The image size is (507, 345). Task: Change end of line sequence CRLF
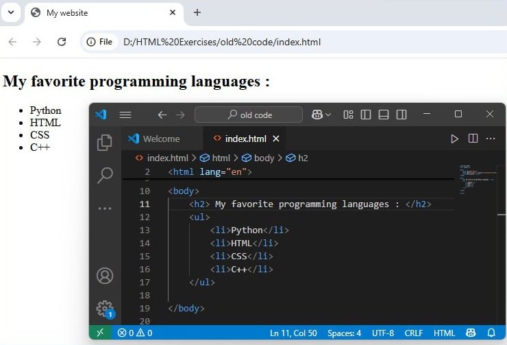point(414,333)
